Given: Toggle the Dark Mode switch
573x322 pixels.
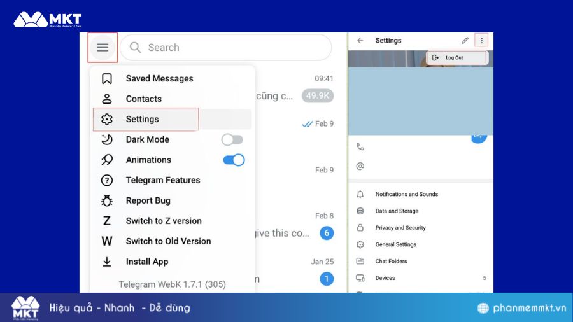Looking at the screenshot, I should 232,139.
